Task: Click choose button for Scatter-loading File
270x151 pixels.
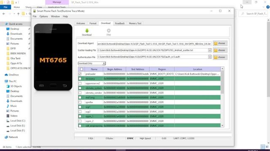Action: (220, 50)
